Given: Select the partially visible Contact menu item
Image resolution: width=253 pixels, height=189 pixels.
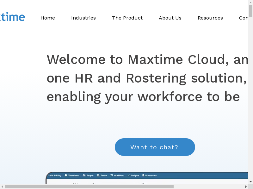Looking at the screenshot, I should coord(244,18).
